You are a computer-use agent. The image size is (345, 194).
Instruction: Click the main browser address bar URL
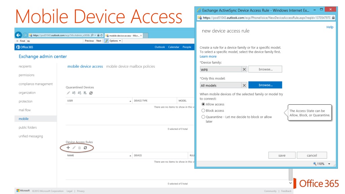click(61, 35)
